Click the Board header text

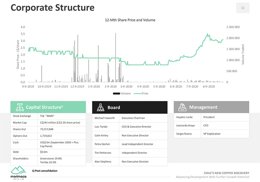tap(114, 107)
